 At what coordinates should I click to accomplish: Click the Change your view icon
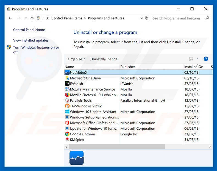point(191,59)
